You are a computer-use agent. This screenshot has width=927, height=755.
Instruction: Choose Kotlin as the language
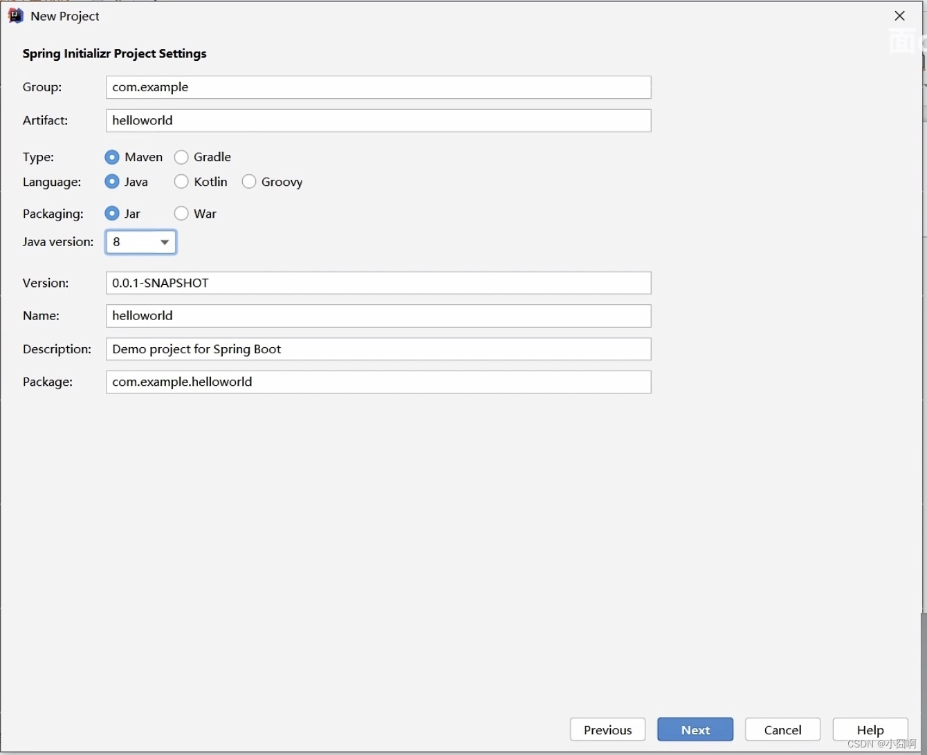[x=181, y=182]
